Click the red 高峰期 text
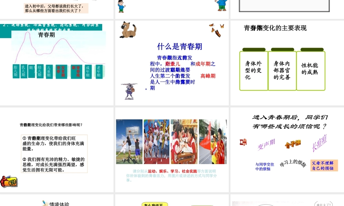 pos(208,76)
